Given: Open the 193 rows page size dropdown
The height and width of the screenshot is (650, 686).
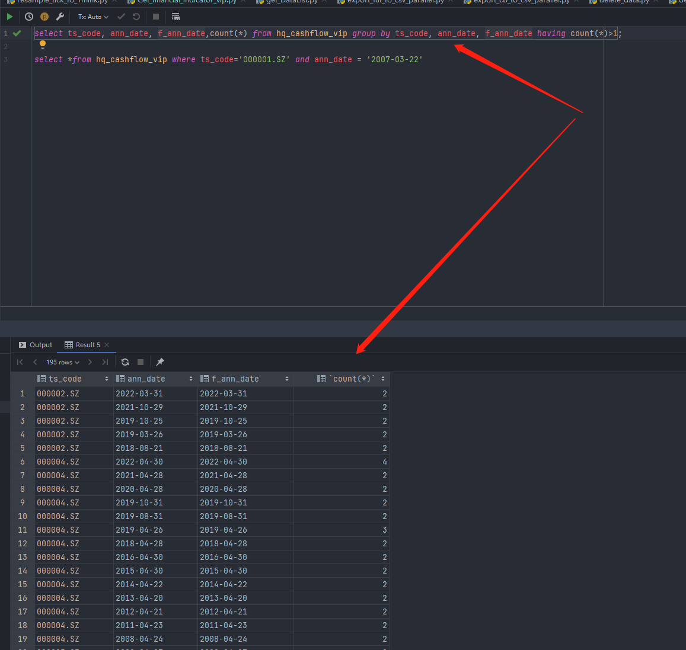Looking at the screenshot, I should pyautogui.click(x=62, y=362).
